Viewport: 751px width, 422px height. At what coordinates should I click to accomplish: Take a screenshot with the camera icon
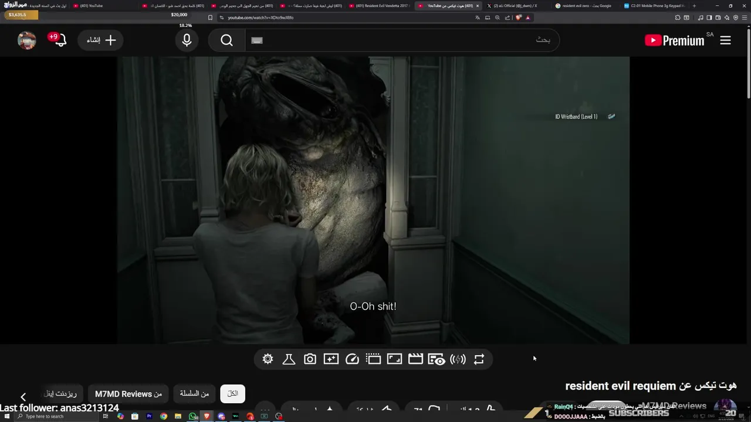coord(310,359)
